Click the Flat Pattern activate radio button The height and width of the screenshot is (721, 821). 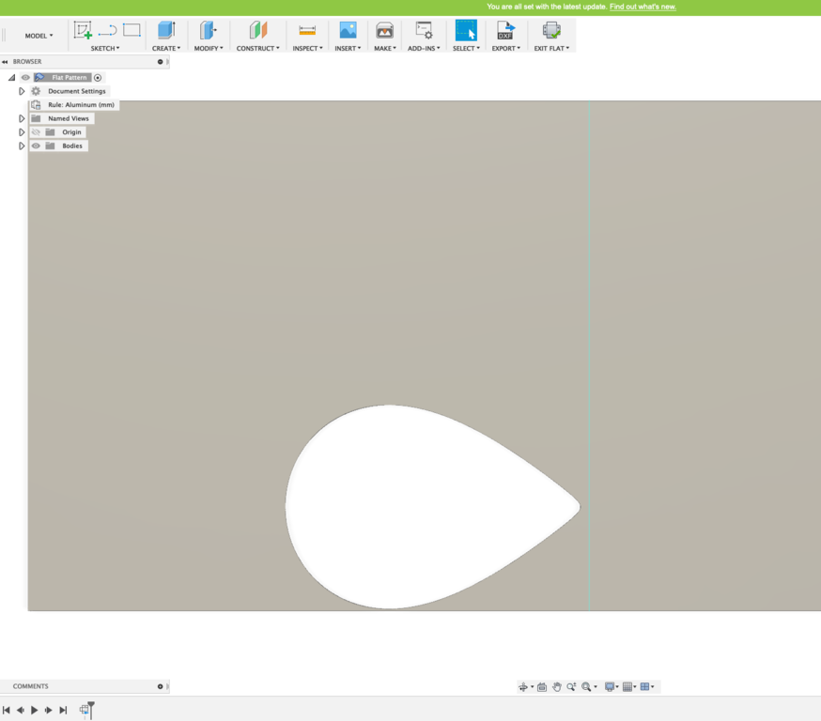coord(98,77)
